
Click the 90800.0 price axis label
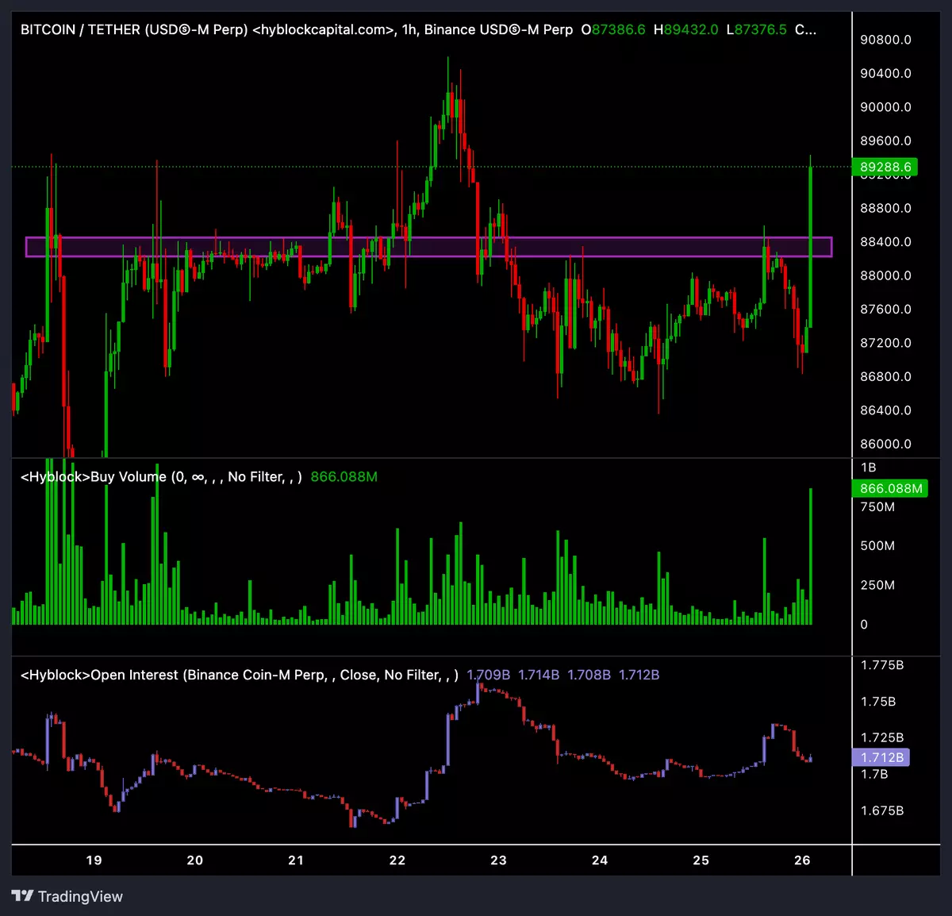pyautogui.click(x=885, y=40)
